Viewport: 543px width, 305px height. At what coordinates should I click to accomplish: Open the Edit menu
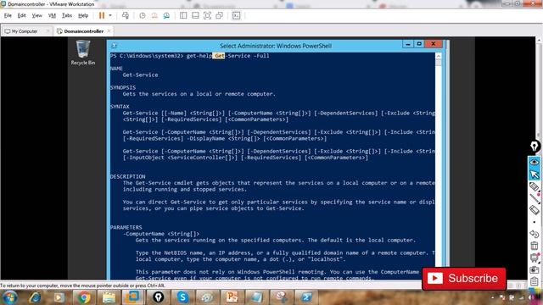(x=22, y=15)
